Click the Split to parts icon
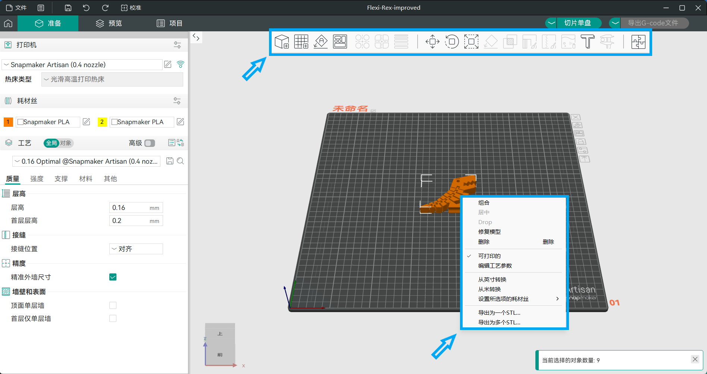 382,41
